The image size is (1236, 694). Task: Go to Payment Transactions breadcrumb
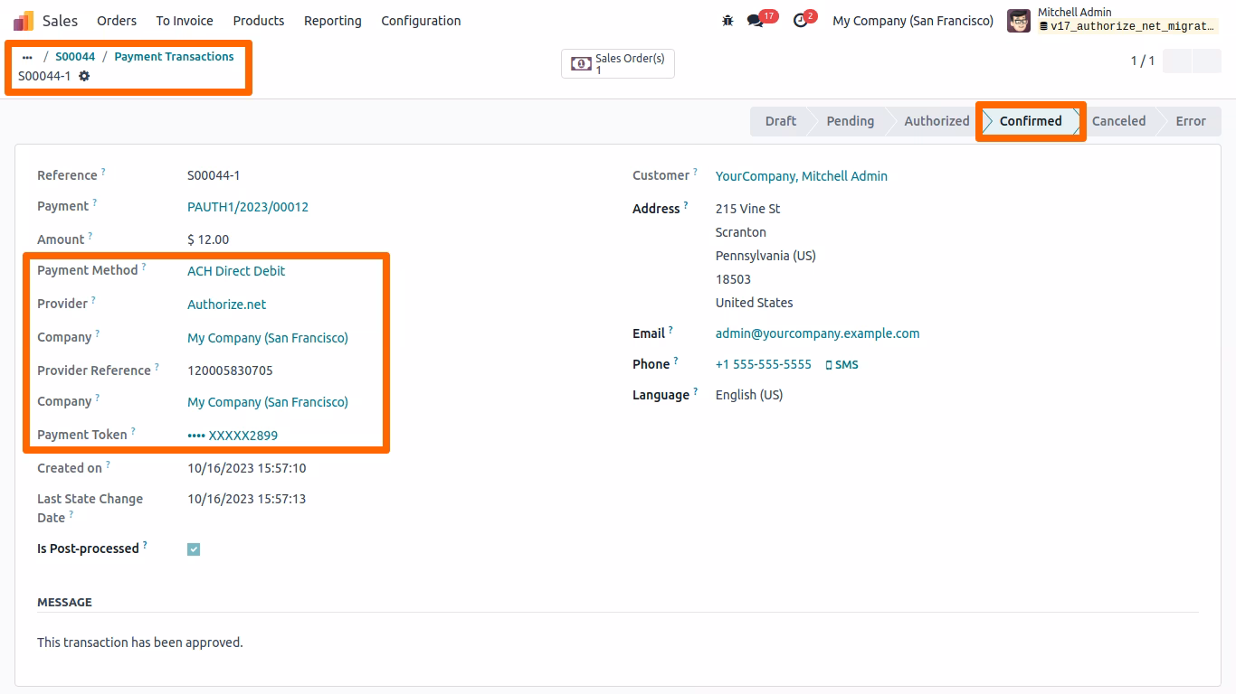click(x=174, y=57)
